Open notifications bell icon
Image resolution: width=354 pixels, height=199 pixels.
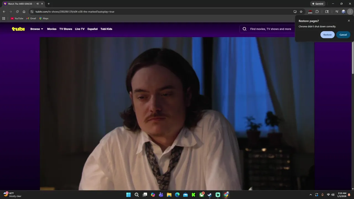349,195
